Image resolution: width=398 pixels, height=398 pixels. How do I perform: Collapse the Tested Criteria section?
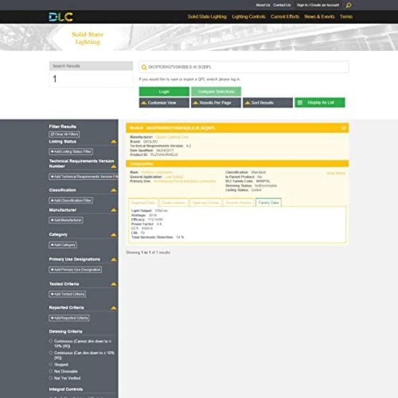(114, 284)
